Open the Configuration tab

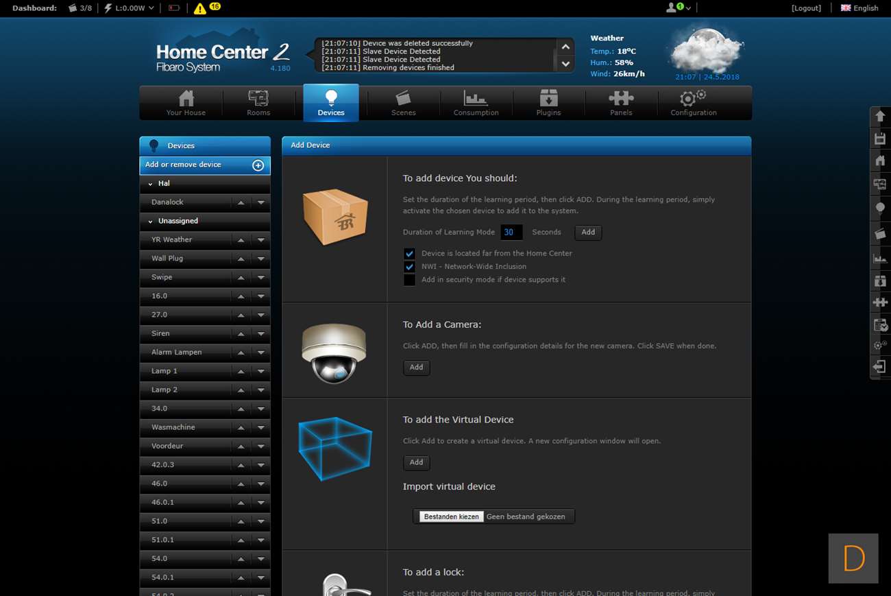click(x=694, y=103)
